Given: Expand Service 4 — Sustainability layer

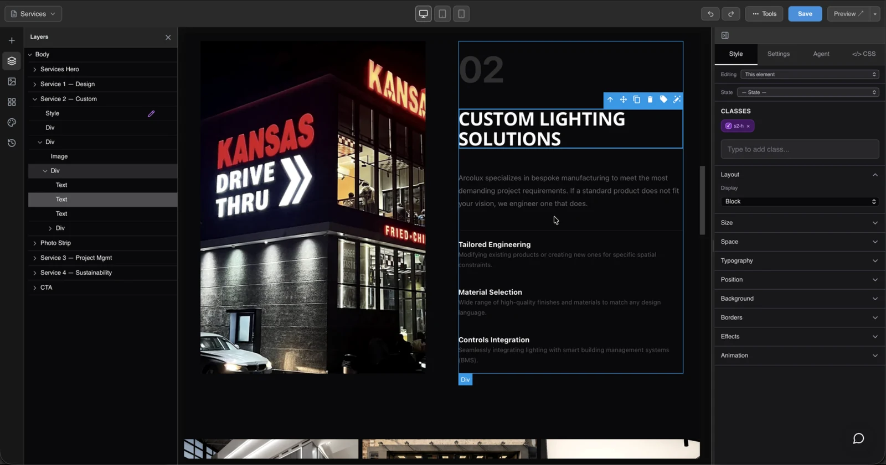Looking at the screenshot, I should pos(35,273).
